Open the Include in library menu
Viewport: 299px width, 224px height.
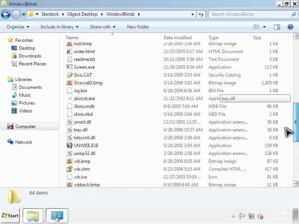59,27
